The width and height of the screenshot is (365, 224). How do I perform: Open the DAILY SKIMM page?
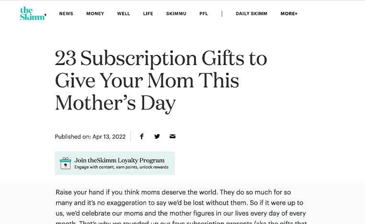(x=251, y=14)
